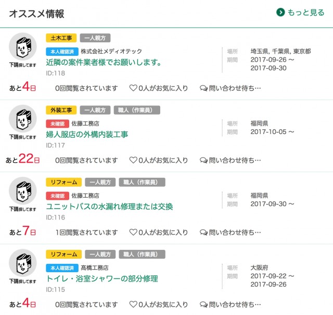333x315 pixels.
Task: Click the avatar icon for トイレ・浴室シャワー listing
Action: click(23, 263)
